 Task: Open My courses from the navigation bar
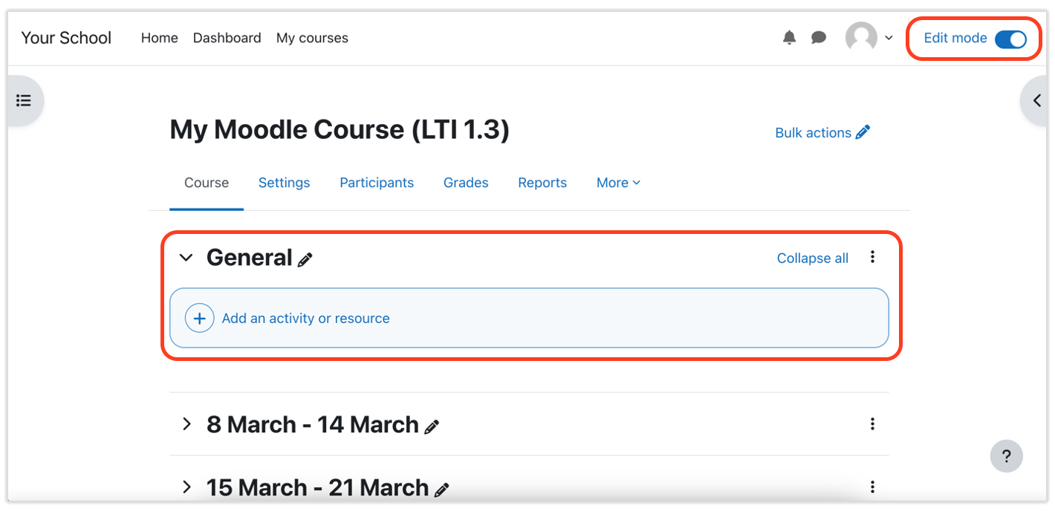pyautogui.click(x=312, y=37)
